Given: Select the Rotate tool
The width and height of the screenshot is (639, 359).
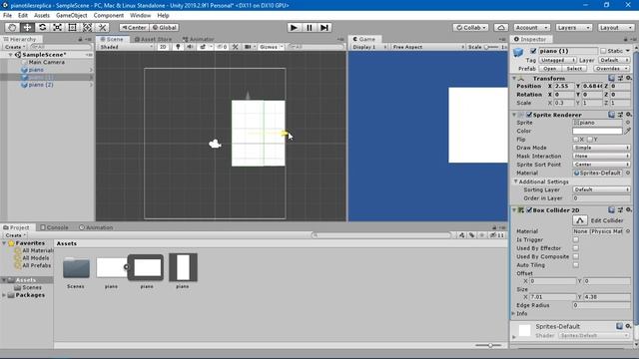Looking at the screenshot, I should (42, 27).
